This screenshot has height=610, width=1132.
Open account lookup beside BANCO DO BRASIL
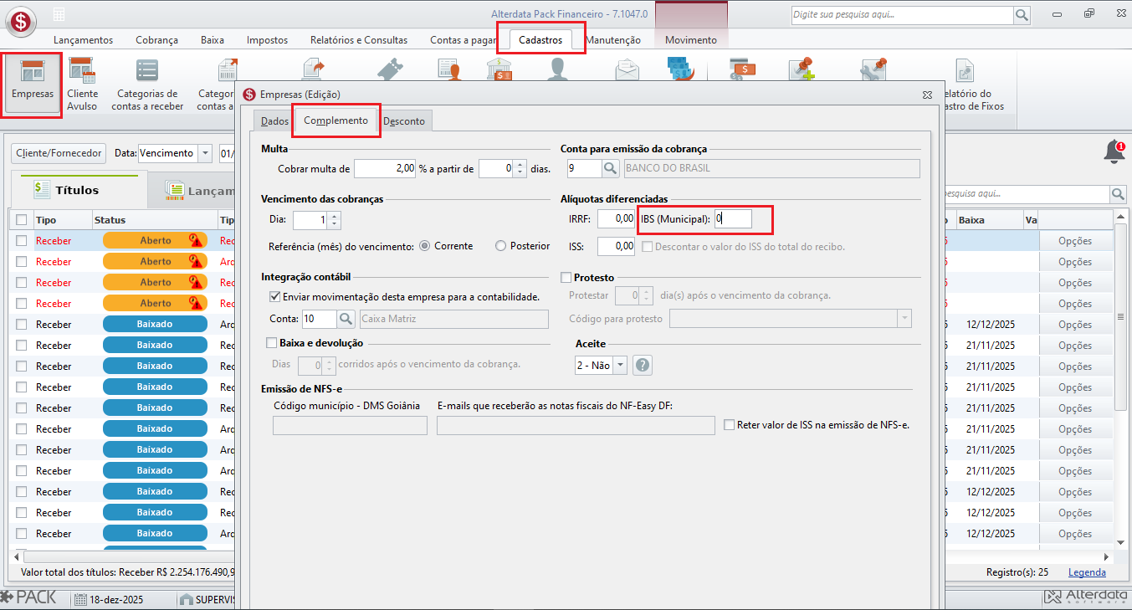(612, 169)
